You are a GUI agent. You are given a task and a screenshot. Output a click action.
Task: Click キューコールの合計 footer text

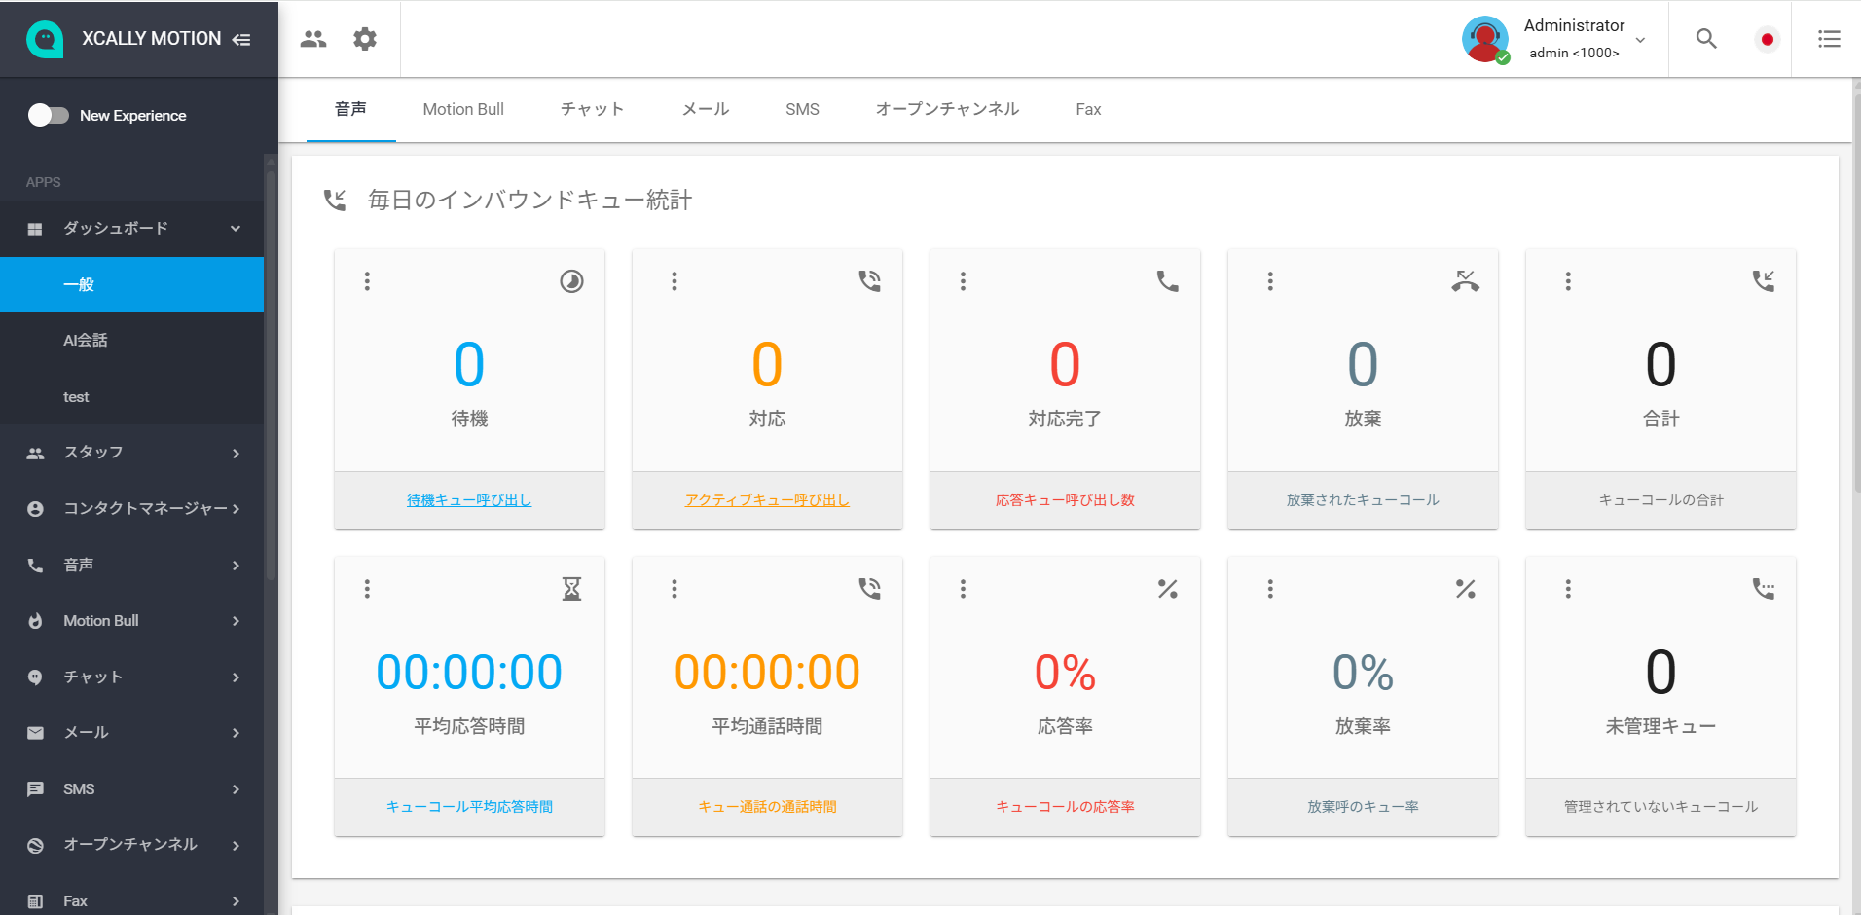click(1660, 500)
